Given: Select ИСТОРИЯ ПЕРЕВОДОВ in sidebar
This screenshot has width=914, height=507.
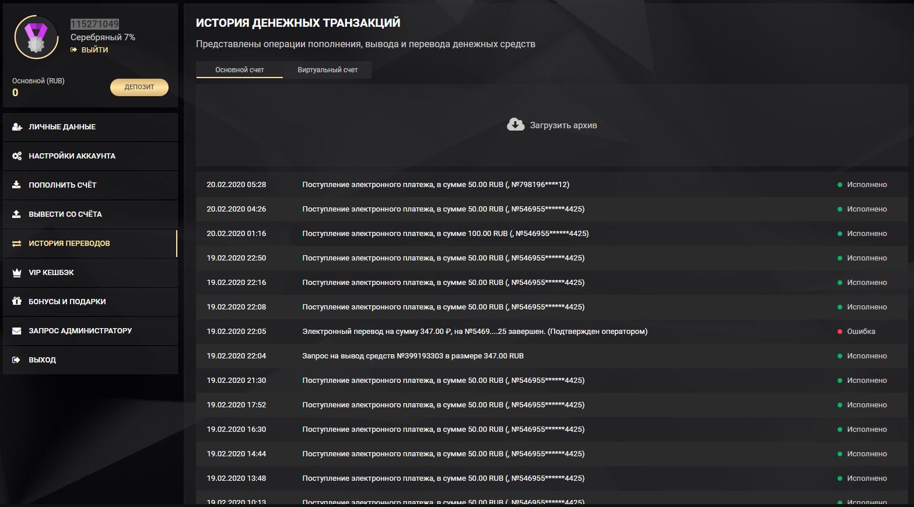Looking at the screenshot, I should tap(90, 244).
